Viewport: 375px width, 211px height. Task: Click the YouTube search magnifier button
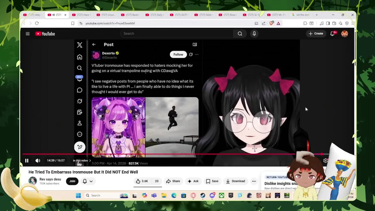click(x=240, y=34)
